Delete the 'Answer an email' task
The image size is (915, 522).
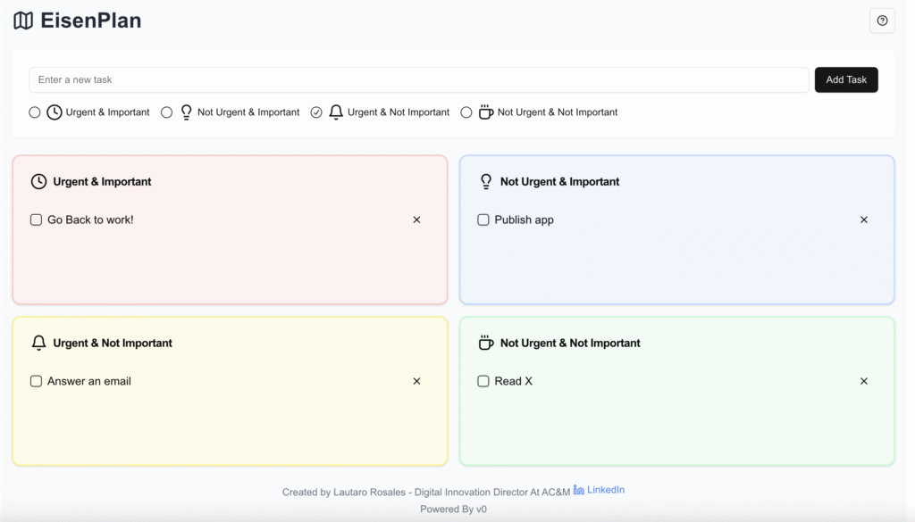point(416,381)
